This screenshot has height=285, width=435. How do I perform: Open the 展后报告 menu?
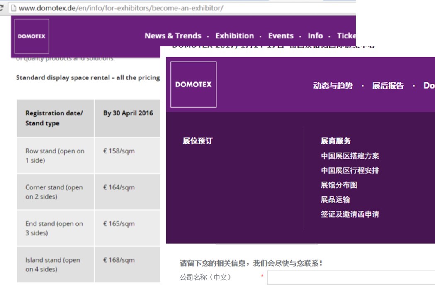(x=388, y=86)
